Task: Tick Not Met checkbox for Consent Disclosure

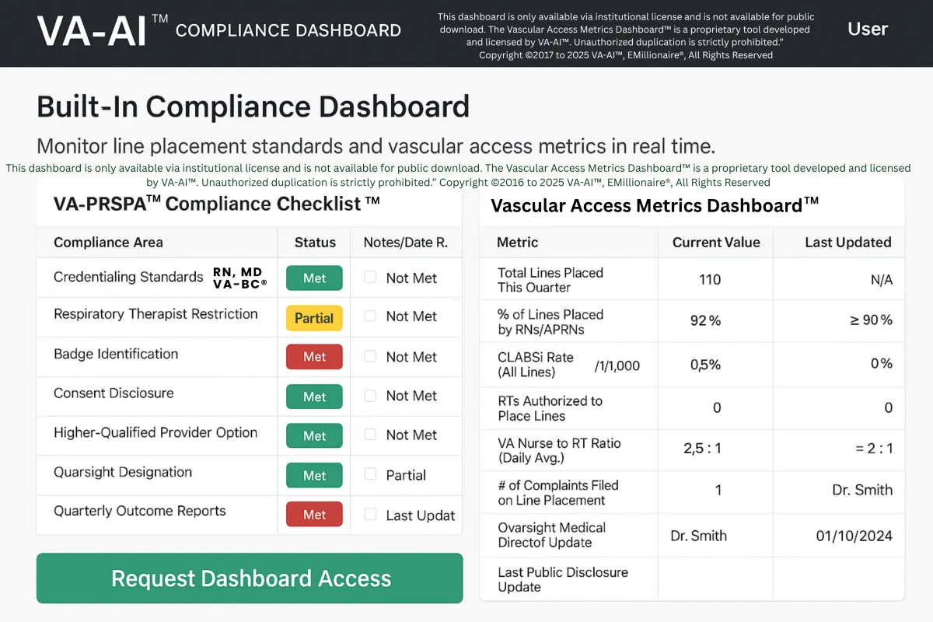Action: pyautogui.click(x=371, y=395)
